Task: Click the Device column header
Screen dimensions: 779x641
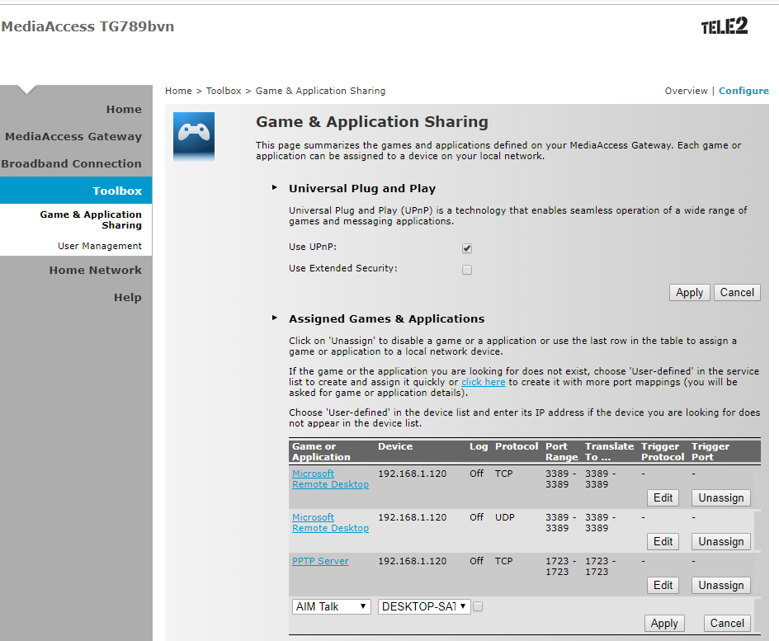Action: point(395,446)
